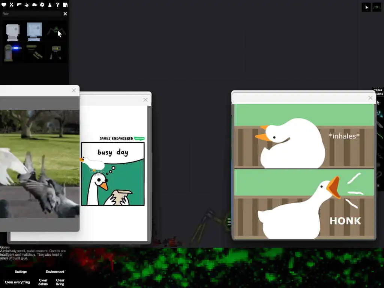The height and width of the screenshot is (288, 384).
Task: Open the Entities category (heart icon)
Action: point(4,4)
